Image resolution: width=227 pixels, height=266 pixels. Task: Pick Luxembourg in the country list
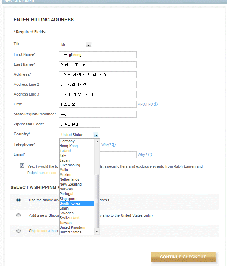(x=76, y=165)
